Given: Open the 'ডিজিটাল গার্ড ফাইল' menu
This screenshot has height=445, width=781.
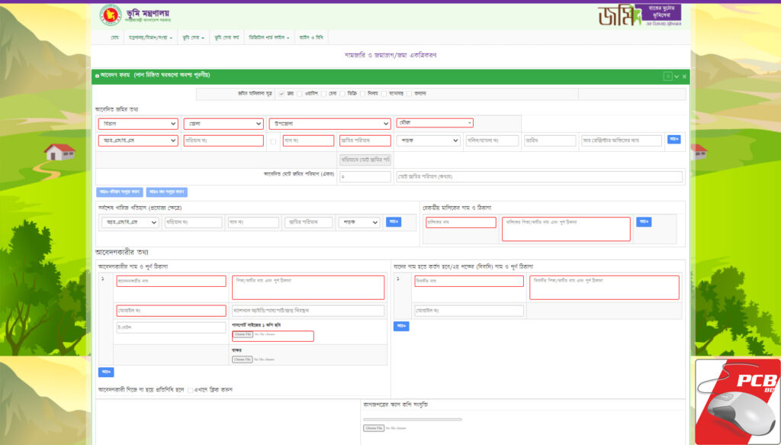Looking at the screenshot, I should click(x=268, y=37).
